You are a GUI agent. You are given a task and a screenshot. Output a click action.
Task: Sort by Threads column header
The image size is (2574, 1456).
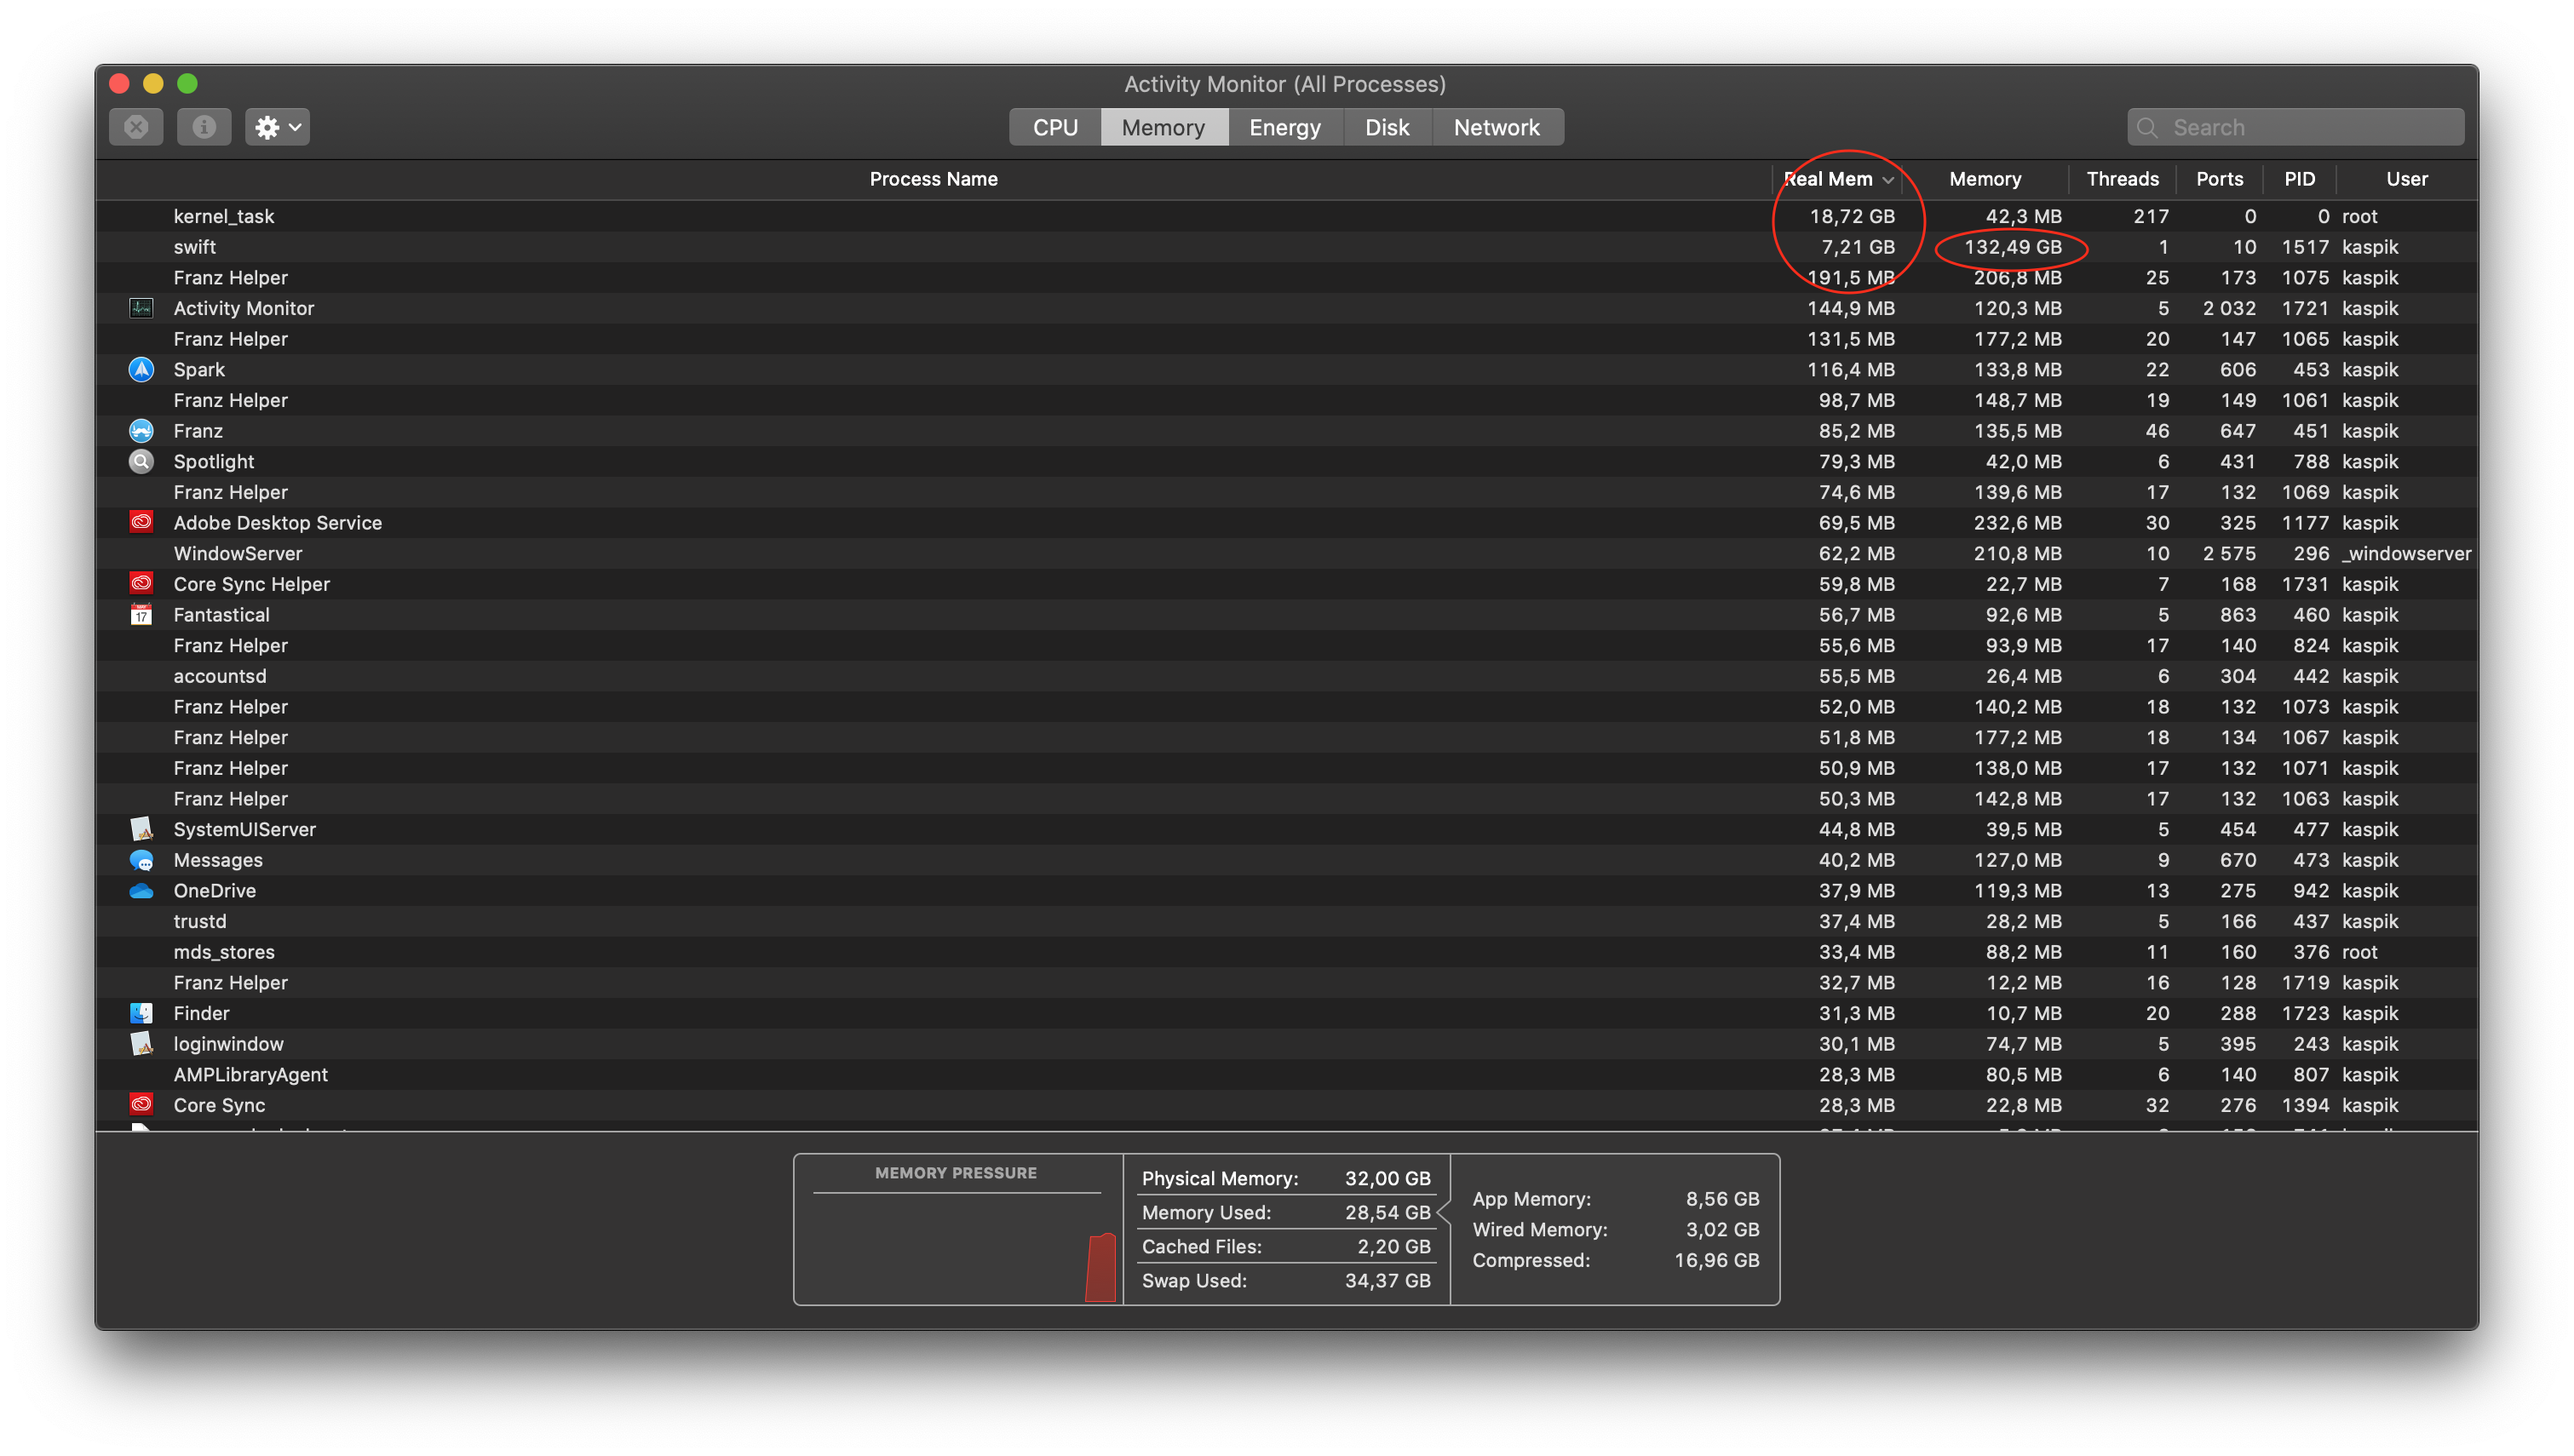[2122, 179]
